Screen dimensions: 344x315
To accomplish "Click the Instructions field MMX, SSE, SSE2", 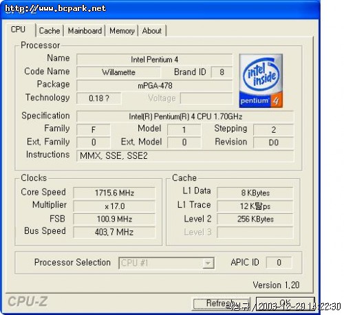I will pos(185,156).
